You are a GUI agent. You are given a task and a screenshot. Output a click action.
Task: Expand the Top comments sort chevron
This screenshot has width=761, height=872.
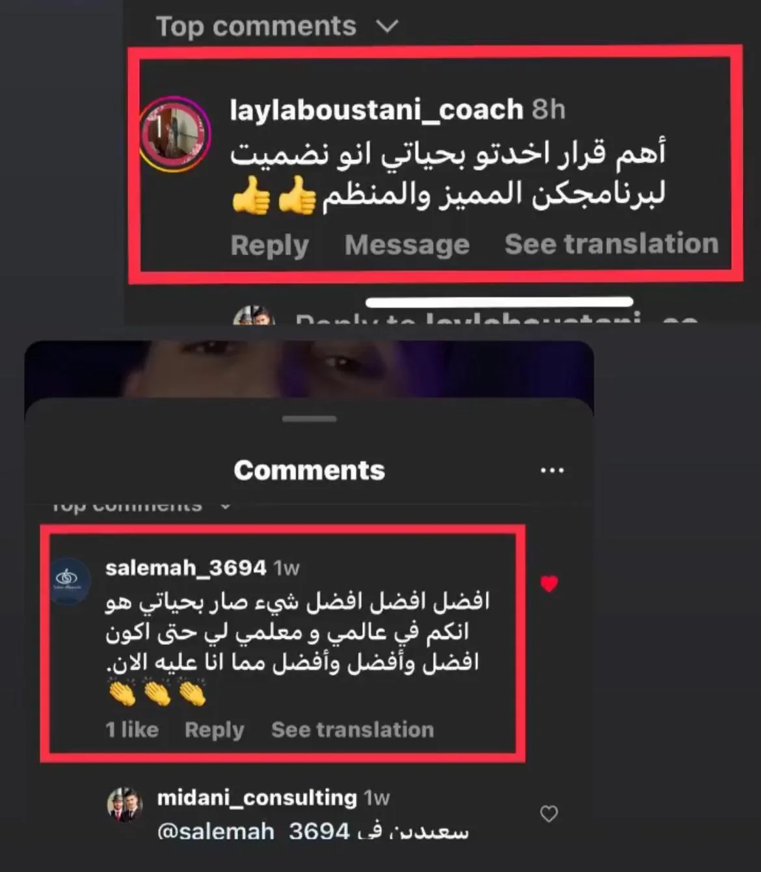(x=387, y=26)
